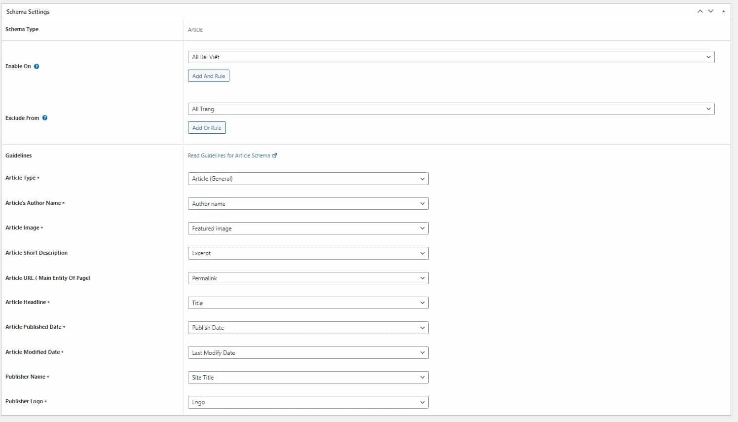Click the Article Modified Date label

click(33, 352)
